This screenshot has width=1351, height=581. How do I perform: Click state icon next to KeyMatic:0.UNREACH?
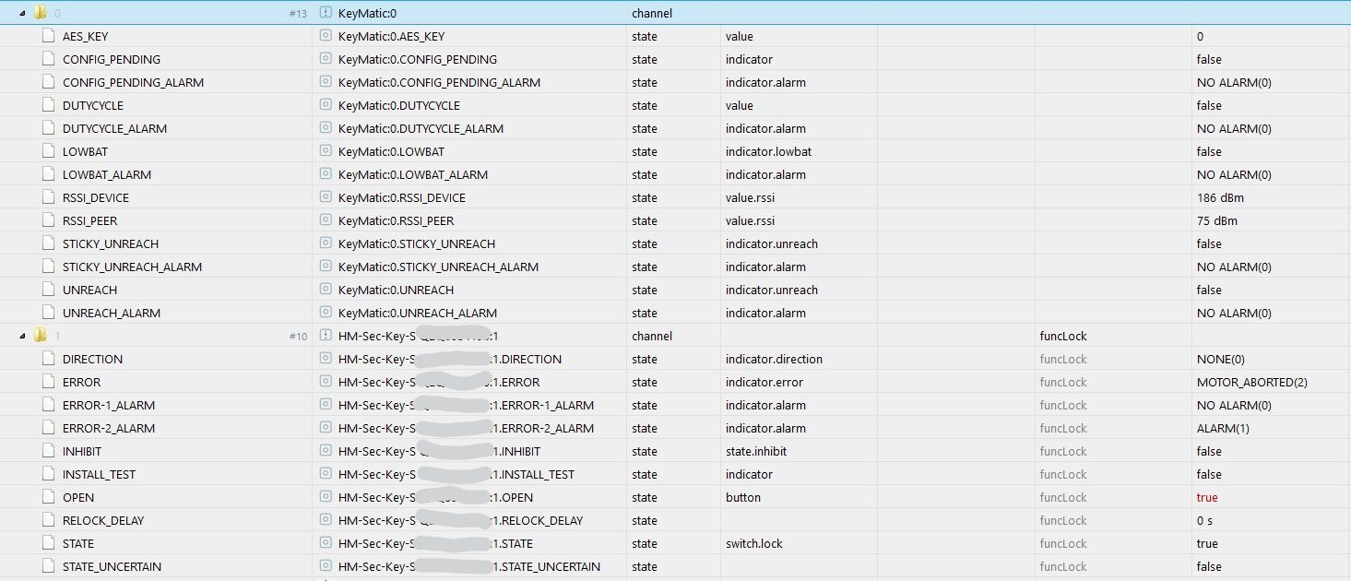(326, 290)
